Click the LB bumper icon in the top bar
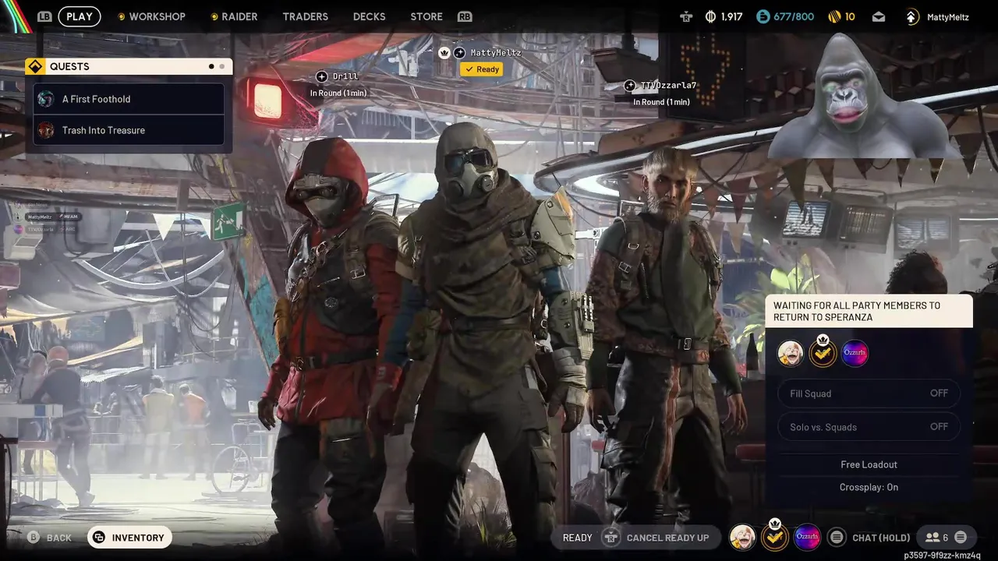This screenshot has width=998, height=561. (44, 16)
